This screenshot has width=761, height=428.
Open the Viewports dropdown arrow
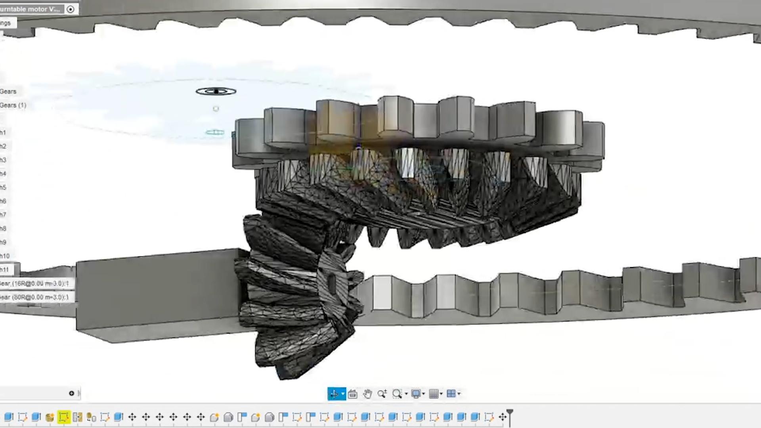point(459,394)
